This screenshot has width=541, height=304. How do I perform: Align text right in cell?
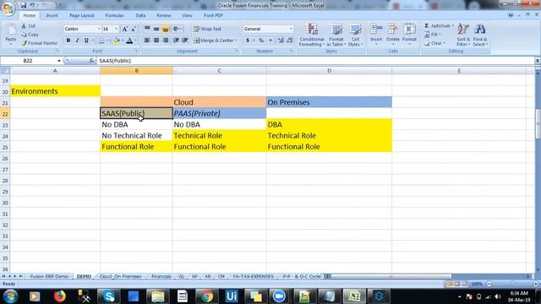(166, 41)
